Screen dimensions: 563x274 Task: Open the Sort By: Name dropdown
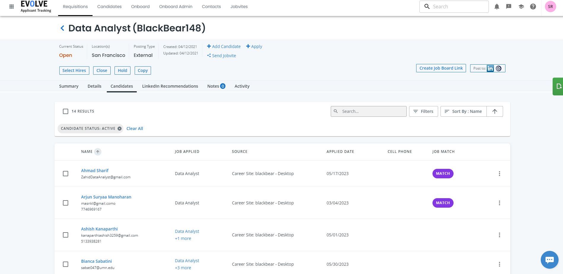tap(463, 111)
